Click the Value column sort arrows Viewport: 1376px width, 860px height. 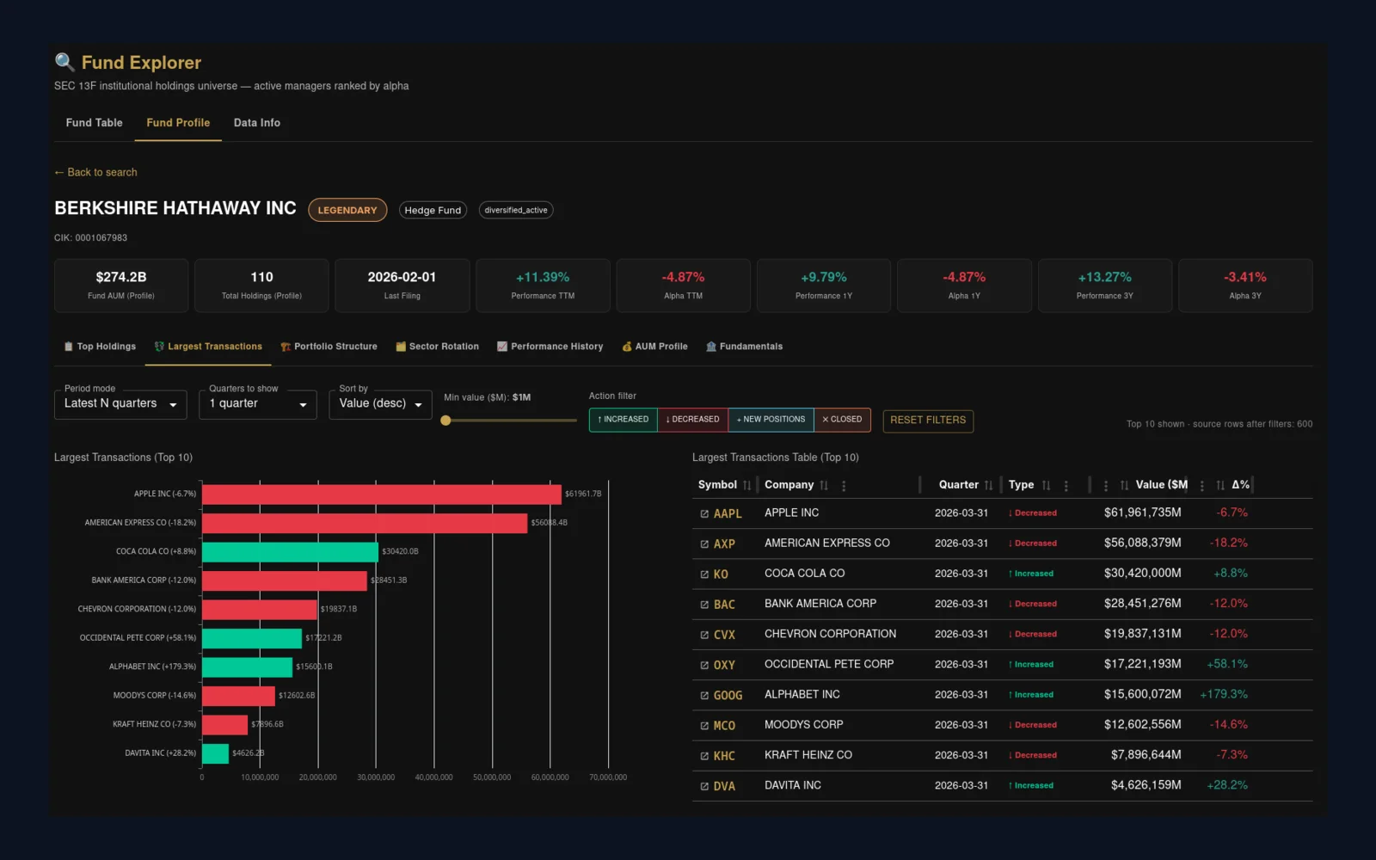pyautogui.click(x=1124, y=485)
